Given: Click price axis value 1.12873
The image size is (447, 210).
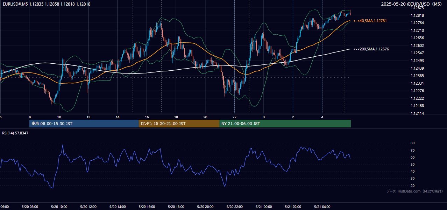Looking at the screenshot, I should click(x=417, y=8).
